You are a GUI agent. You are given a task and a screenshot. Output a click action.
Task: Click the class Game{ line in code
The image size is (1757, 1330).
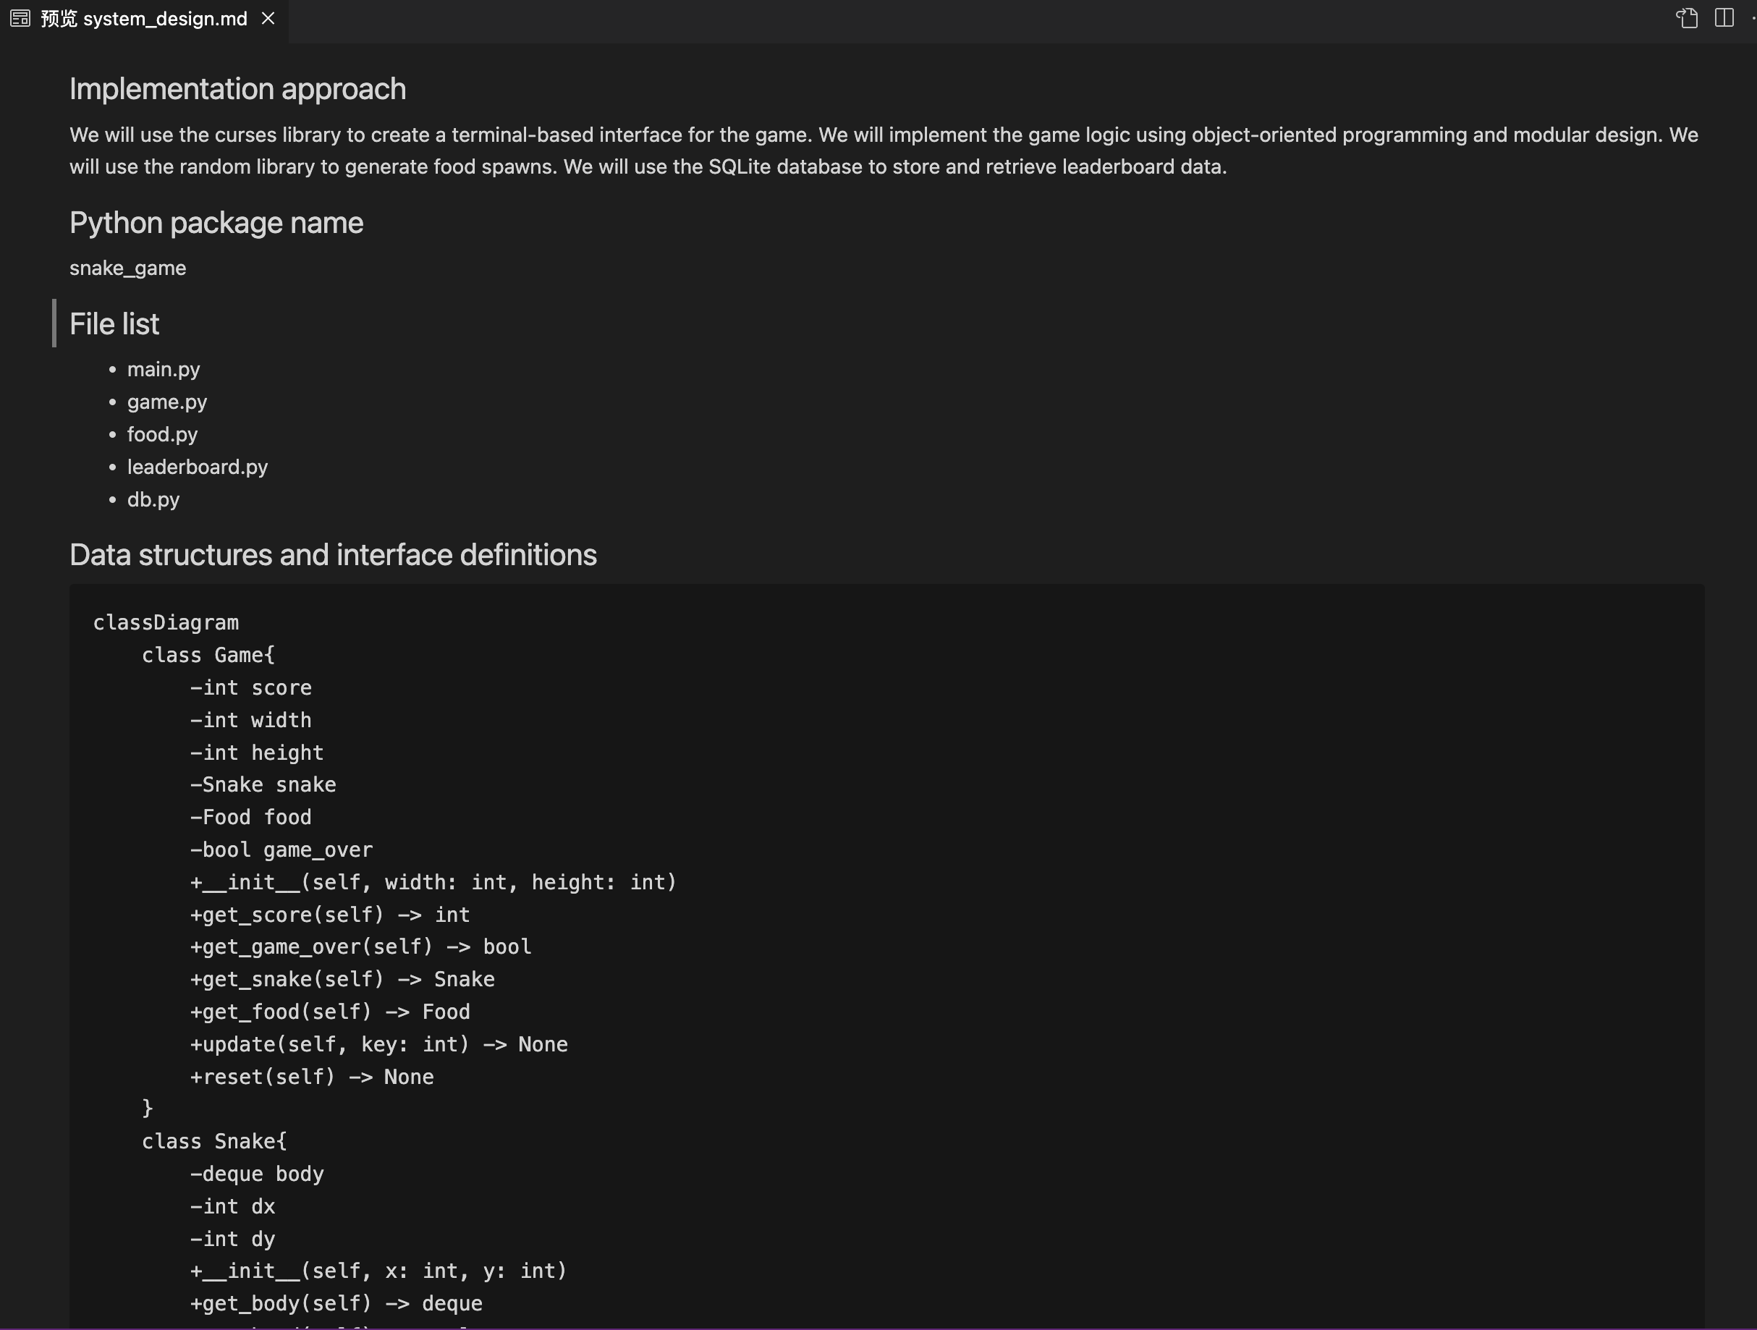coord(208,656)
